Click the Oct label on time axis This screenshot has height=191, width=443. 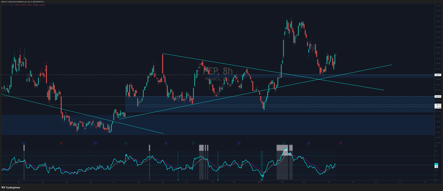pos(187,183)
